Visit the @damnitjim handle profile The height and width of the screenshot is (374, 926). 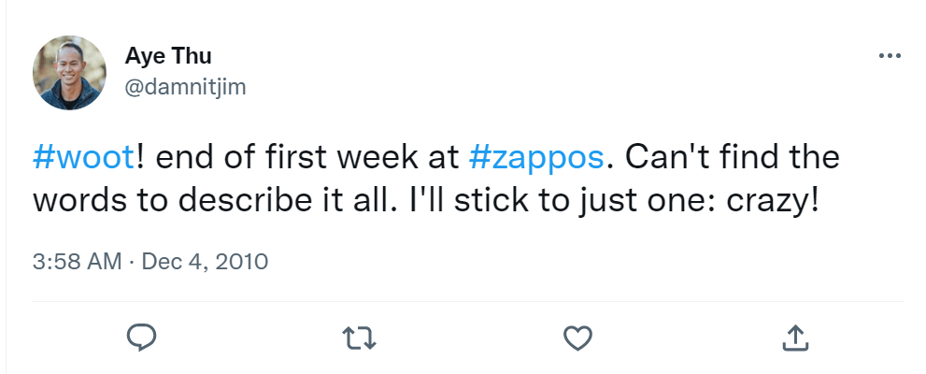point(185,87)
